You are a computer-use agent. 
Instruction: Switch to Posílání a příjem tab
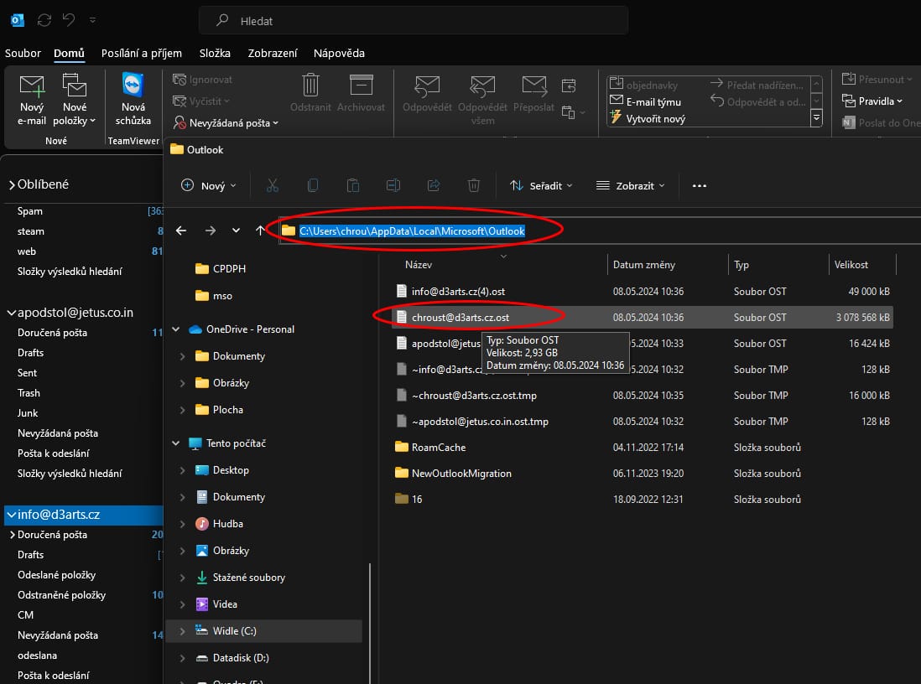pos(142,53)
